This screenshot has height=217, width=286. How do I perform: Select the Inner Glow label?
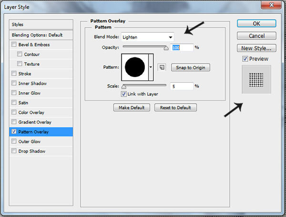coord(30,93)
